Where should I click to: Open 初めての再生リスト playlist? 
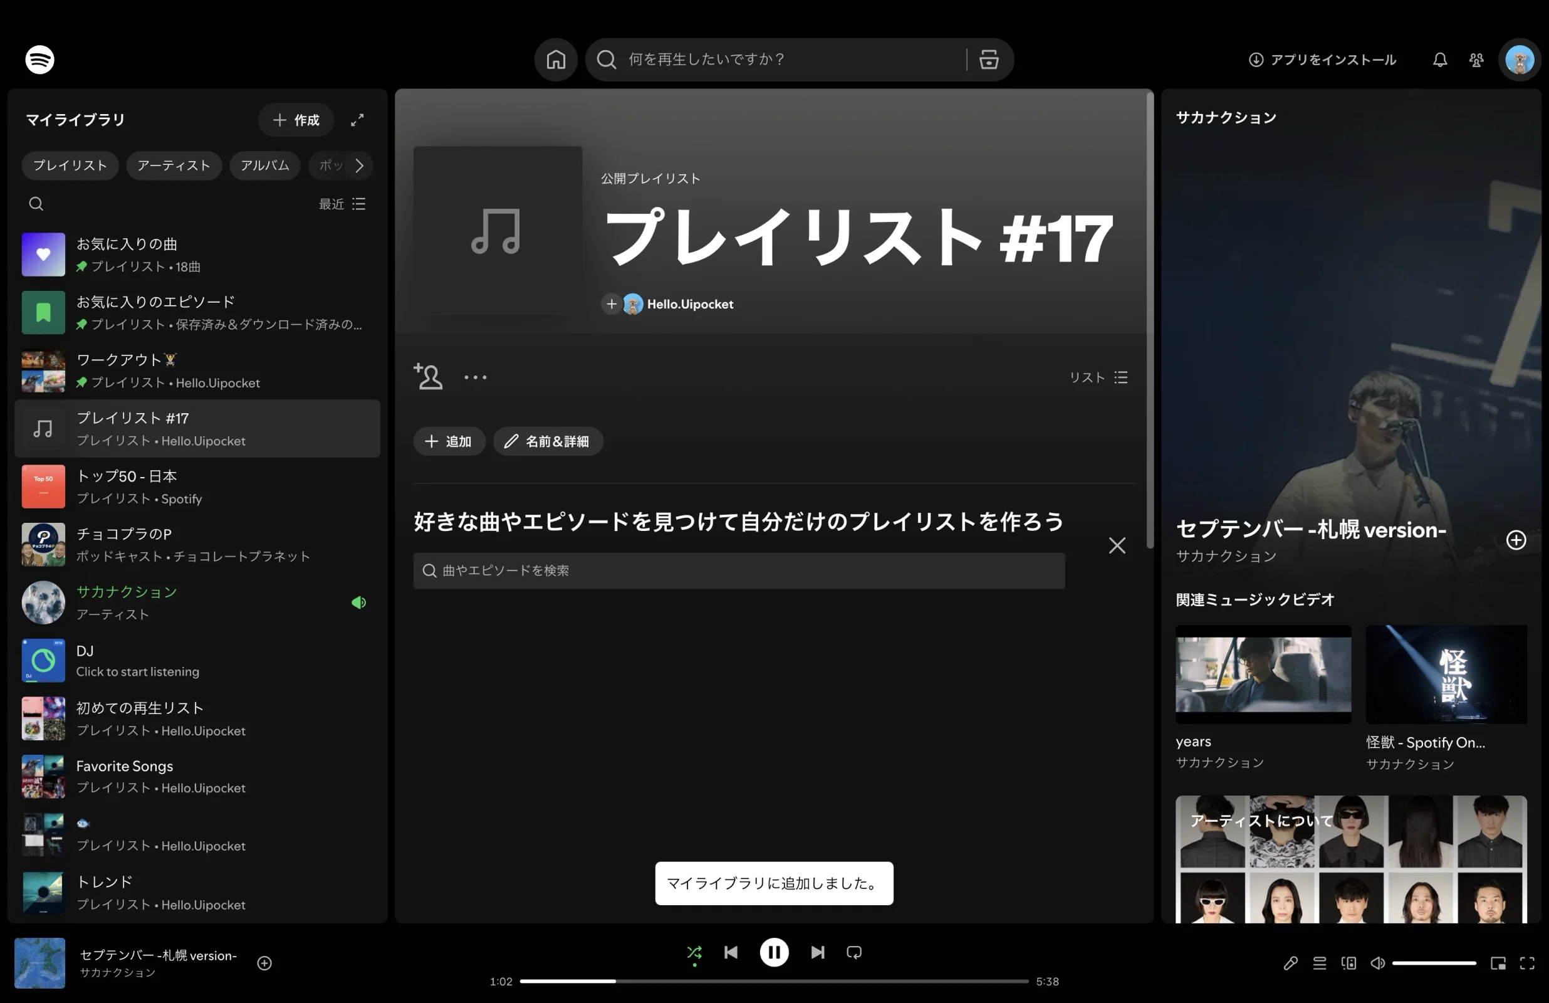197,718
